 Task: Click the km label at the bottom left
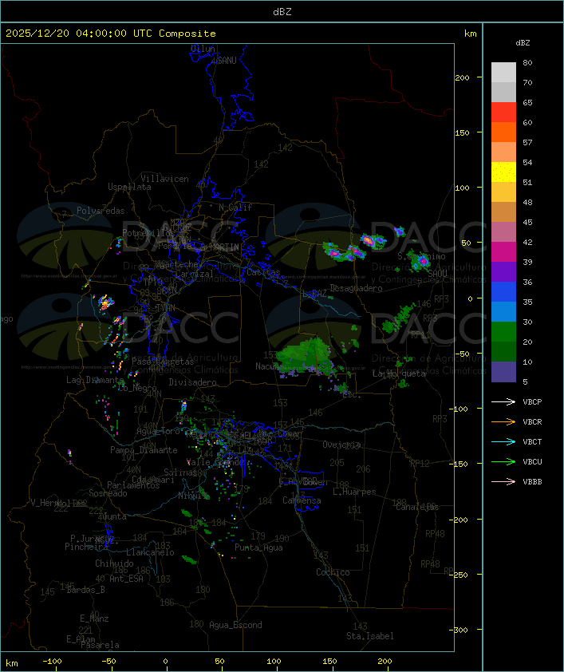click(x=11, y=663)
